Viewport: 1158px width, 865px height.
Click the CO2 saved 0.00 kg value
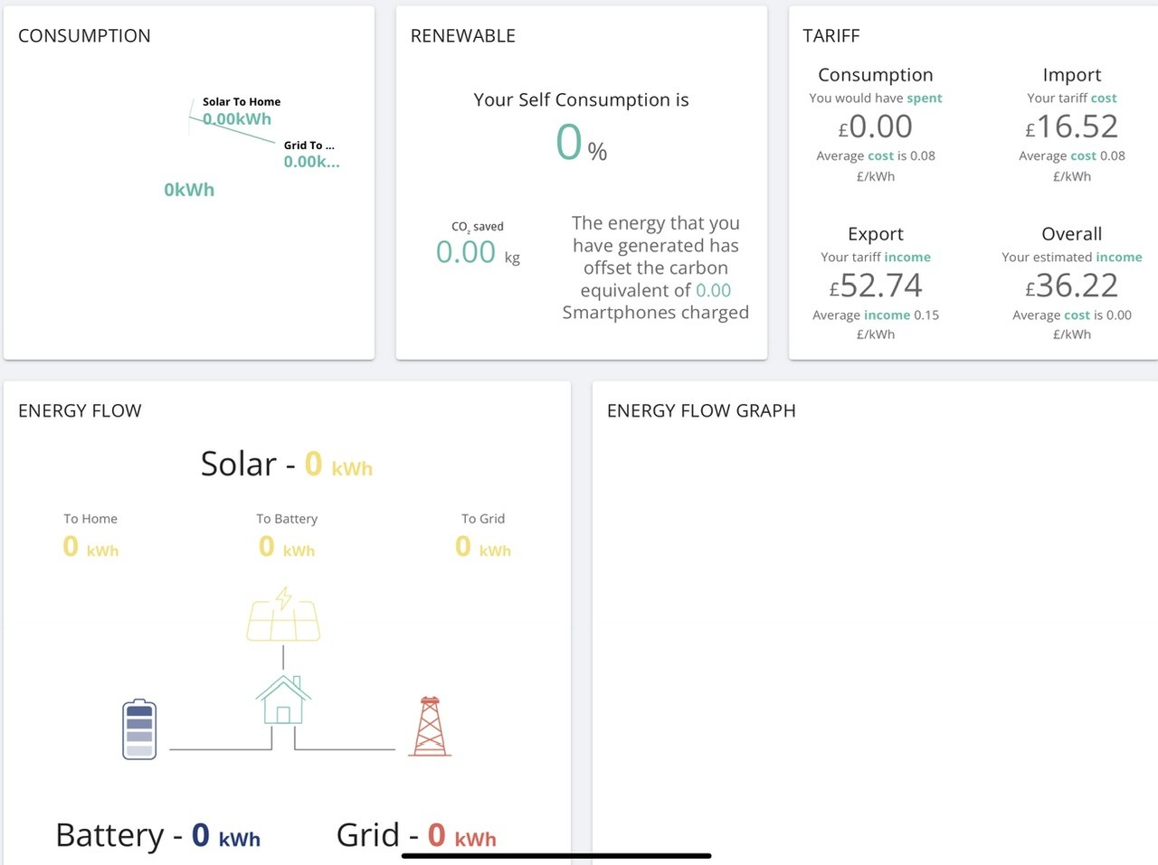click(x=478, y=252)
